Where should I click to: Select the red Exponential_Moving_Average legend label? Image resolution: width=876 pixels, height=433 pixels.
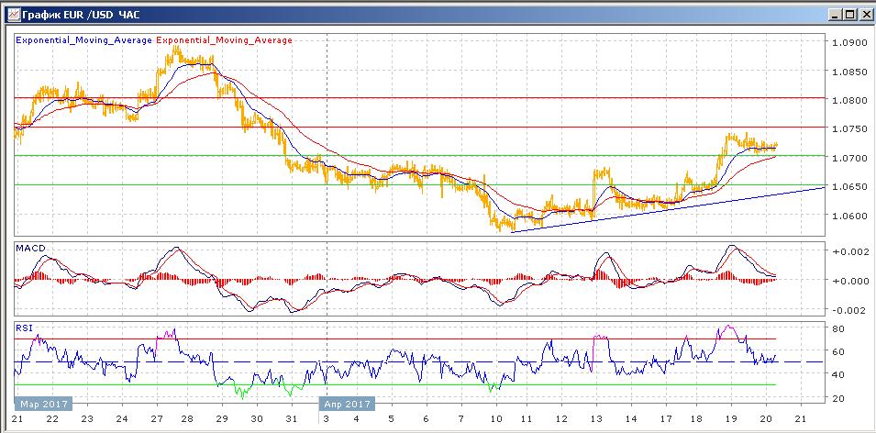click(225, 40)
